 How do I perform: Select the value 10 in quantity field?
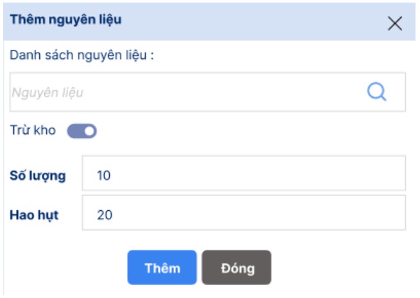[103, 175]
